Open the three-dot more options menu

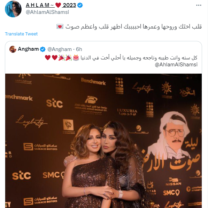[x=199, y=5]
